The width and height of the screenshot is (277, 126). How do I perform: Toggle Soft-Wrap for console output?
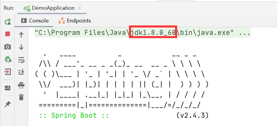point(21,60)
